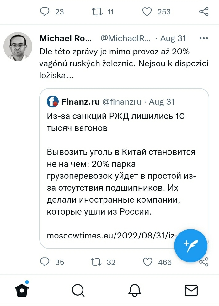Screen dimensions: 219x306
Task: Like the top tweet with 253 likes
Action: 147,12
